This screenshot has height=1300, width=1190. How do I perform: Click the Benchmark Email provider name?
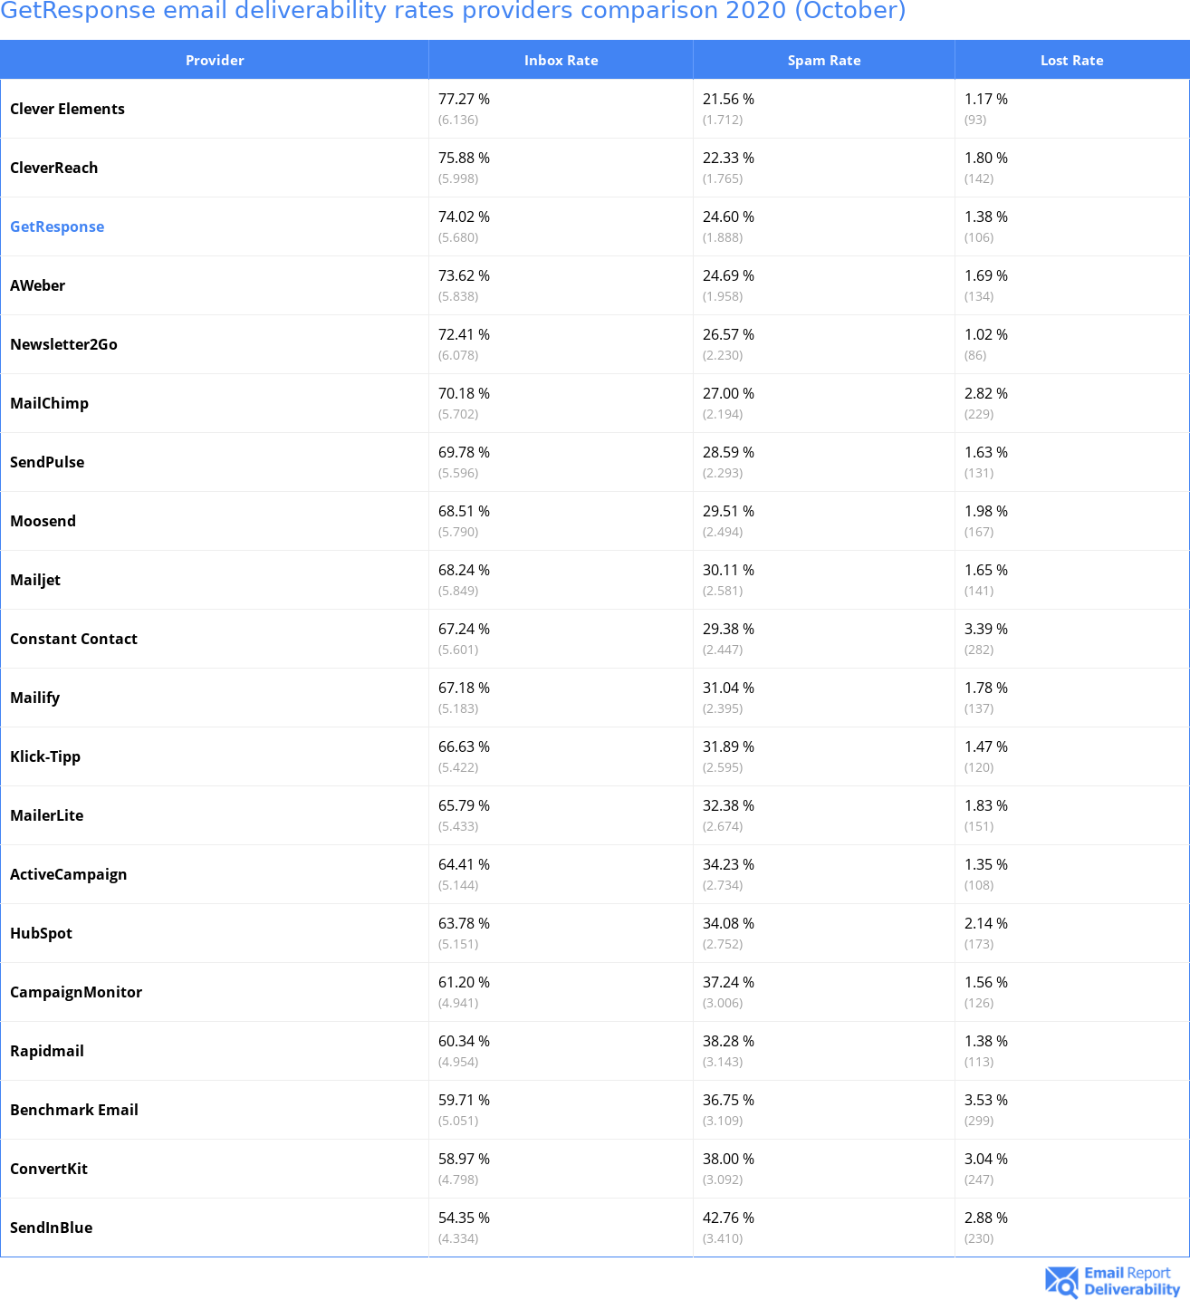[73, 1110]
